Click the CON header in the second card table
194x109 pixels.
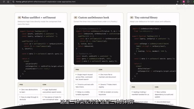pos(109,70)
